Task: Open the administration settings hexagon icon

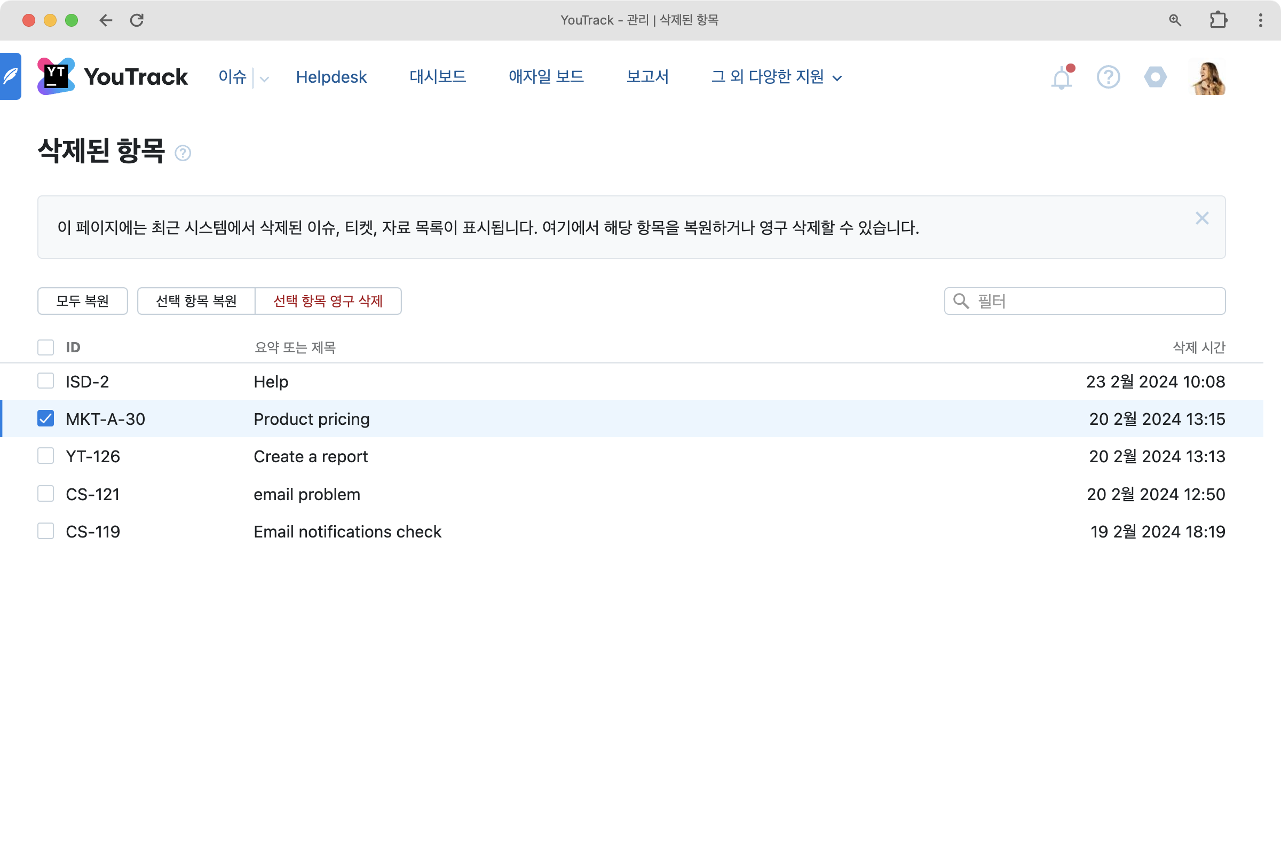Action: click(1155, 77)
